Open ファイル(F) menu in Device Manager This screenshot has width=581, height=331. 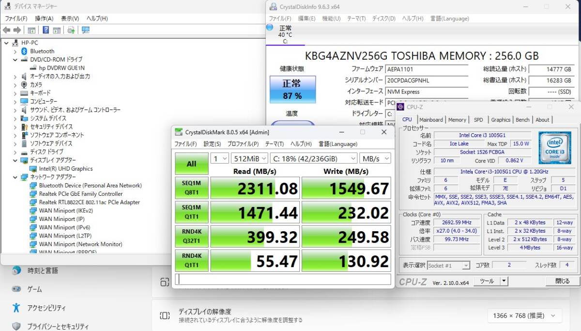click(16, 18)
